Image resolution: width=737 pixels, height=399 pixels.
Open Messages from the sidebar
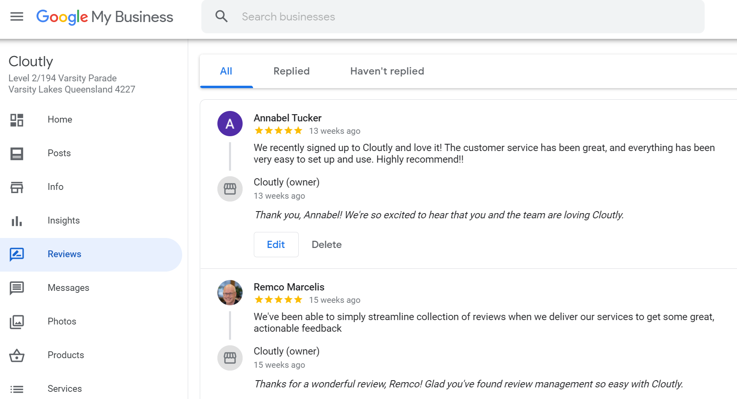point(68,288)
